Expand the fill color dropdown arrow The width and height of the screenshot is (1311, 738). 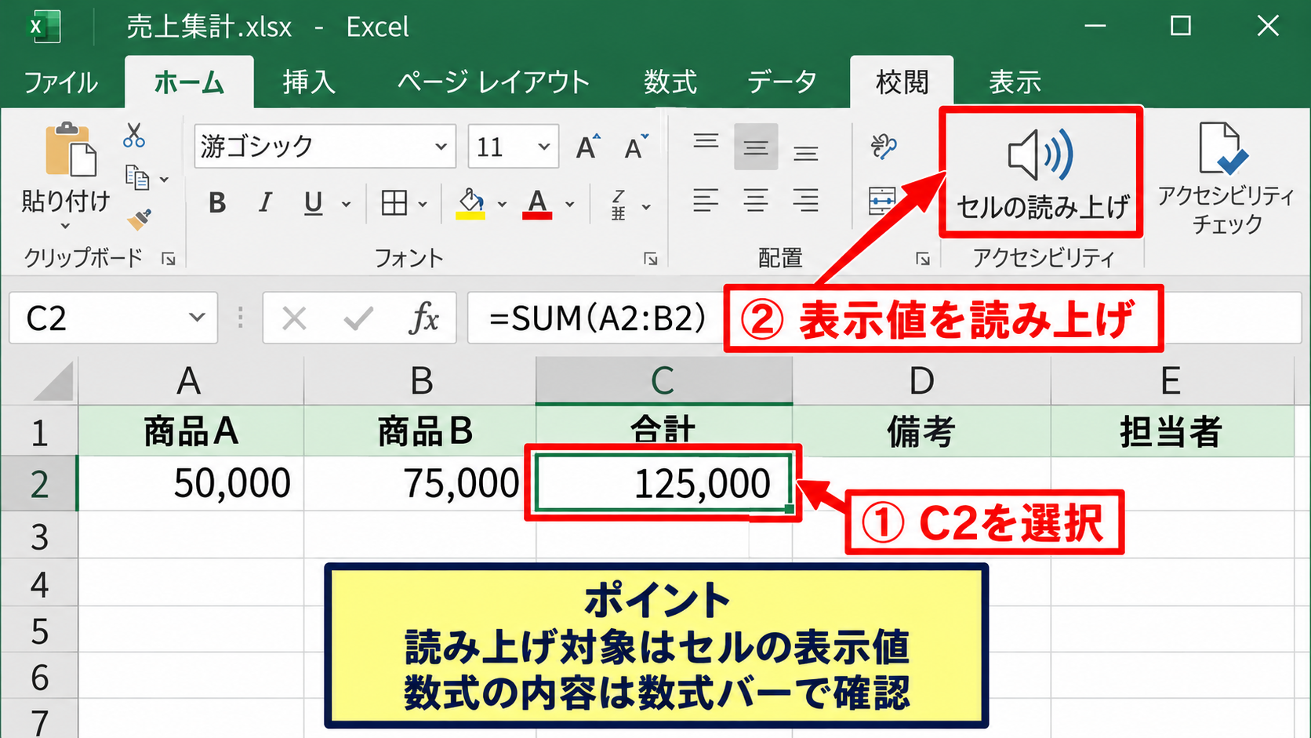tap(502, 205)
